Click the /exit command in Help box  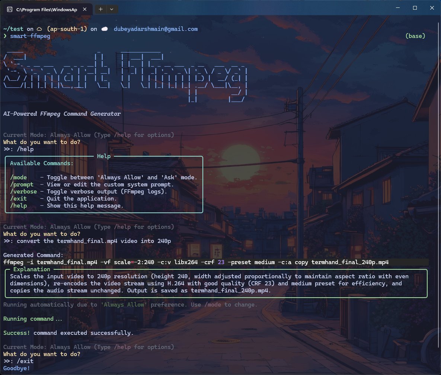coord(18,198)
